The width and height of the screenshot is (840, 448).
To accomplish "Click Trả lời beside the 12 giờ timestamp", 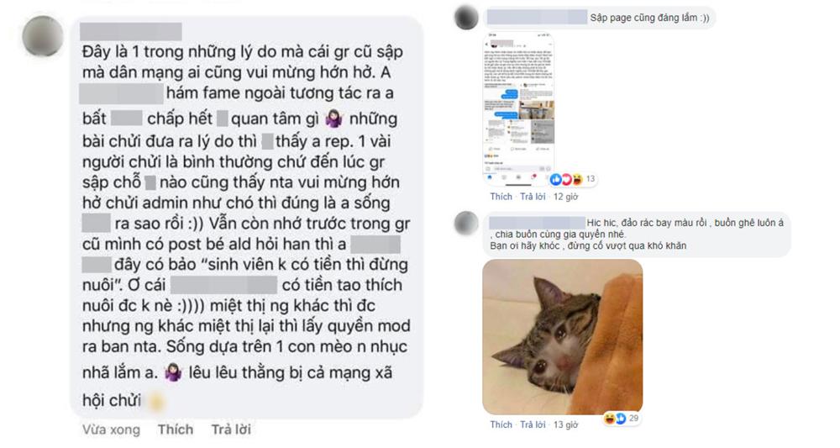I will [533, 197].
